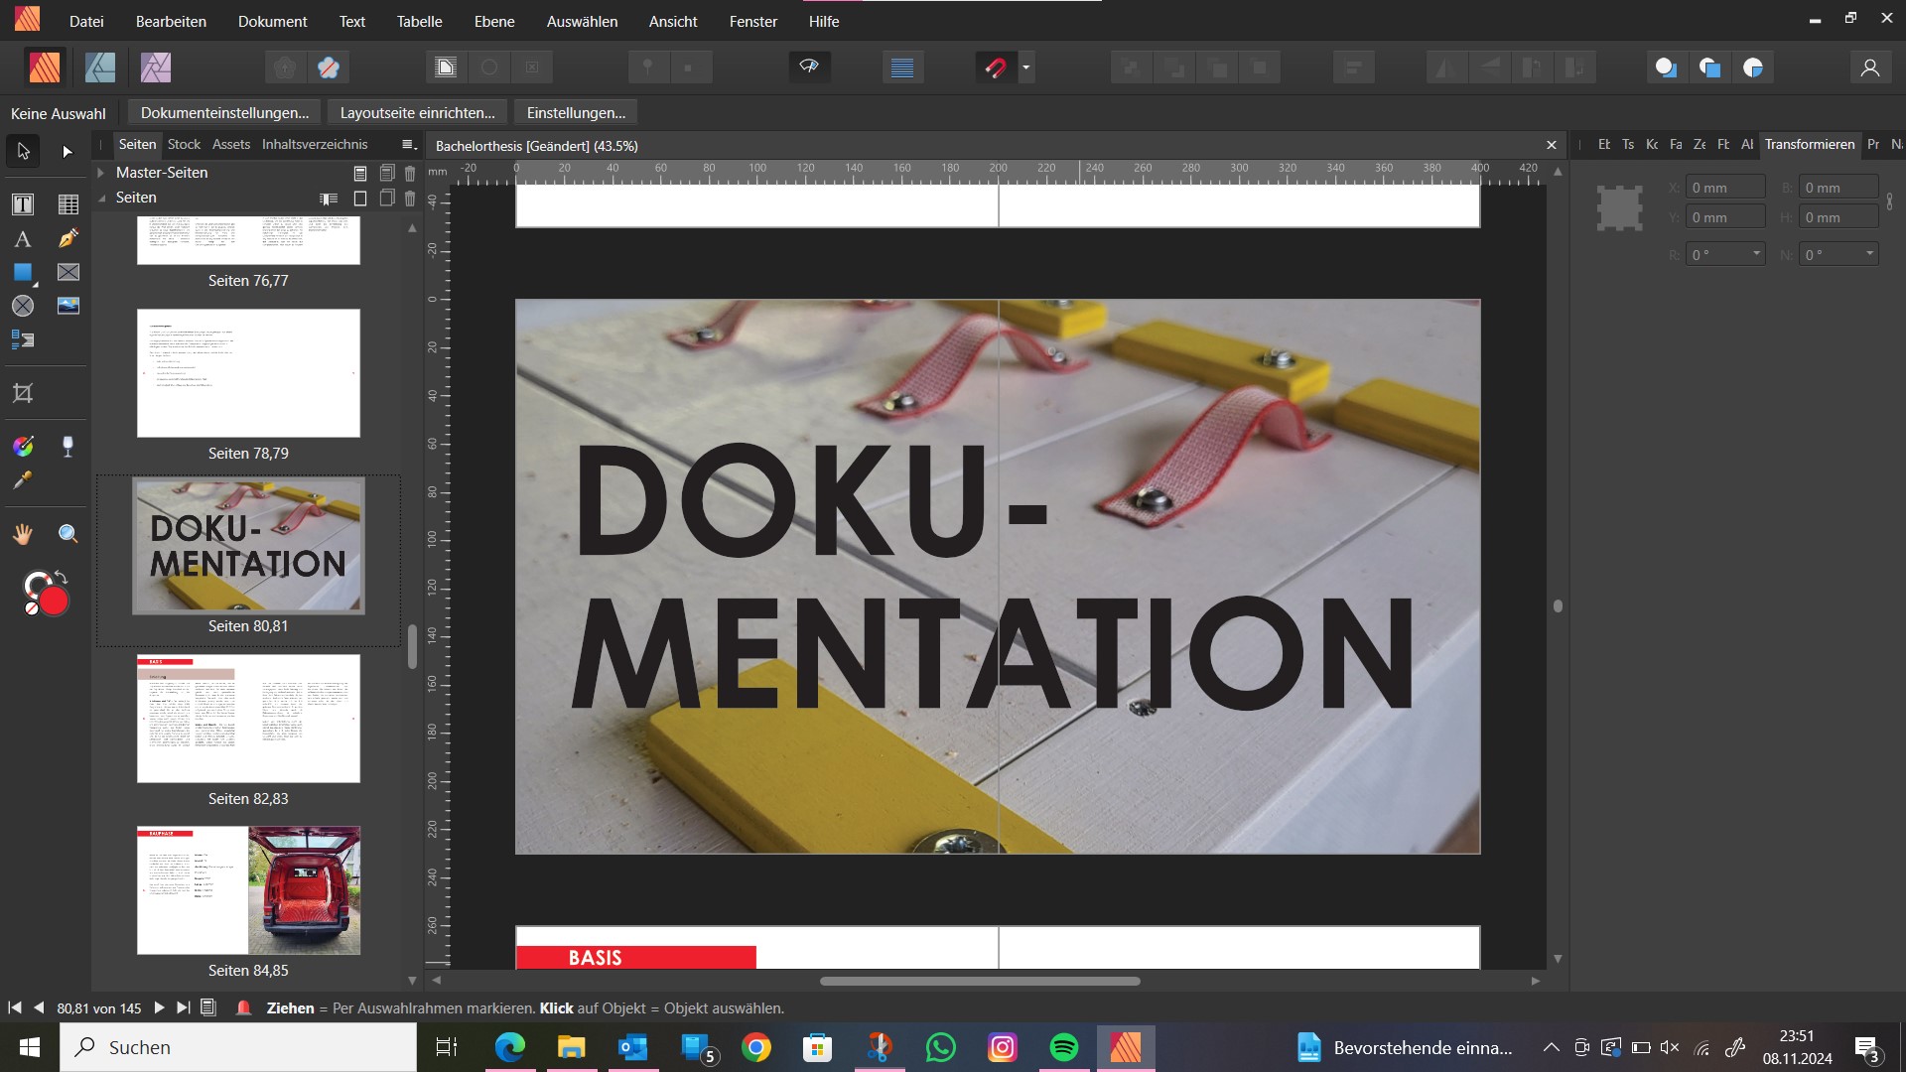Add a master page via Master-Seiten row icon

coord(360,173)
